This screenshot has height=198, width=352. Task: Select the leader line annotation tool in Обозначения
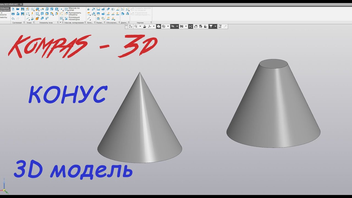[x=118, y=9]
